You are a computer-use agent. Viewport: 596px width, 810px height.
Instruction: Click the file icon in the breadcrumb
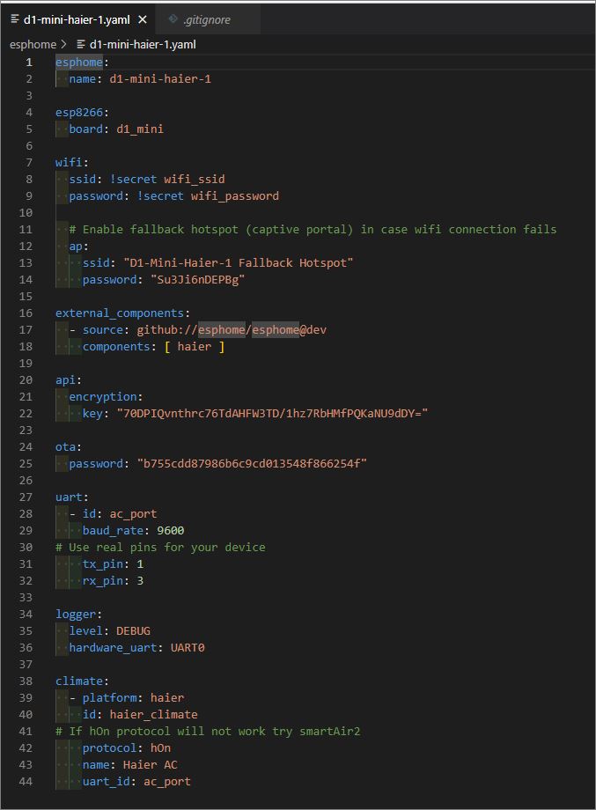coord(81,44)
